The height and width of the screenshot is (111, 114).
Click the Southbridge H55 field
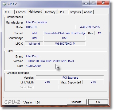65,38
